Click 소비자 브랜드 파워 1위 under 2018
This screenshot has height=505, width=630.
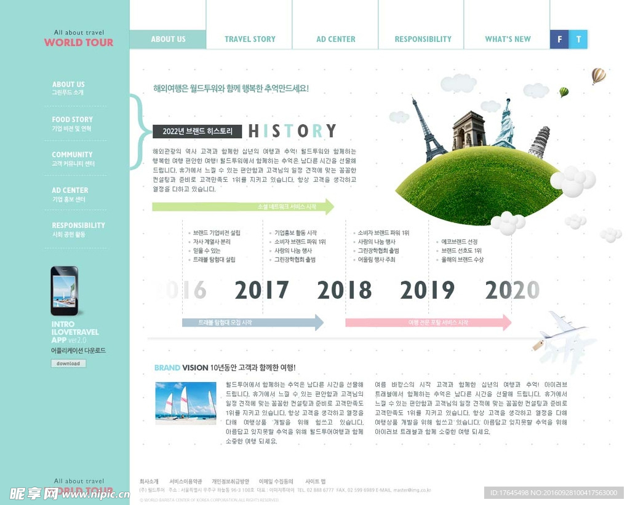click(x=384, y=233)
